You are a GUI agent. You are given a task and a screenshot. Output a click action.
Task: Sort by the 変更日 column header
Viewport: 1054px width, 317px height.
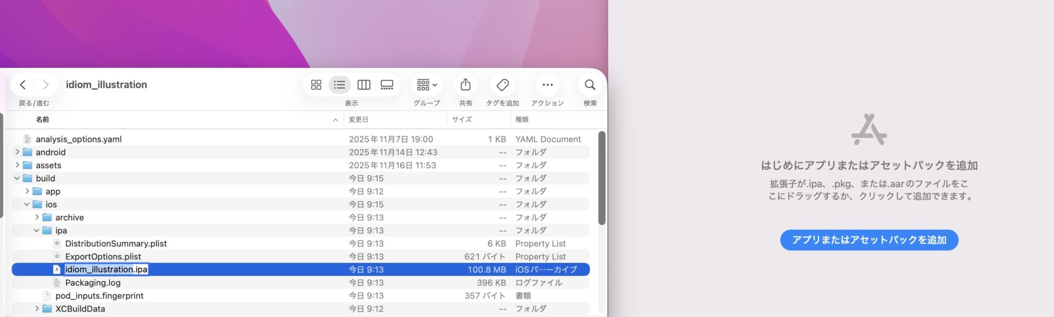tap(358, 120)
